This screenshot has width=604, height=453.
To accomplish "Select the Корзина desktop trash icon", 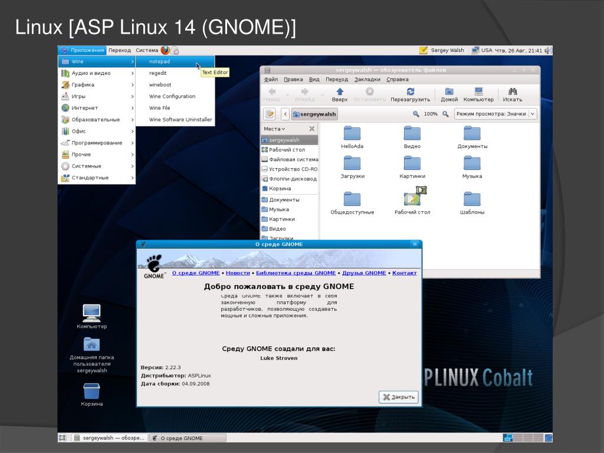I will (91, 395).
